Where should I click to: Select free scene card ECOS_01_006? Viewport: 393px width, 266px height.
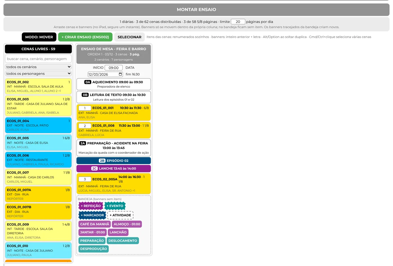pos(38,160)
